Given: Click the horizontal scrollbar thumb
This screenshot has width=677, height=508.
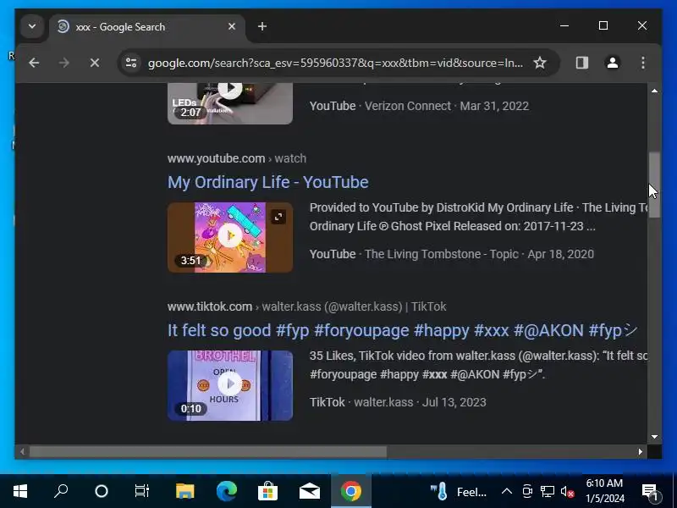Looking at the screenshot, I should tap(208, 452).
